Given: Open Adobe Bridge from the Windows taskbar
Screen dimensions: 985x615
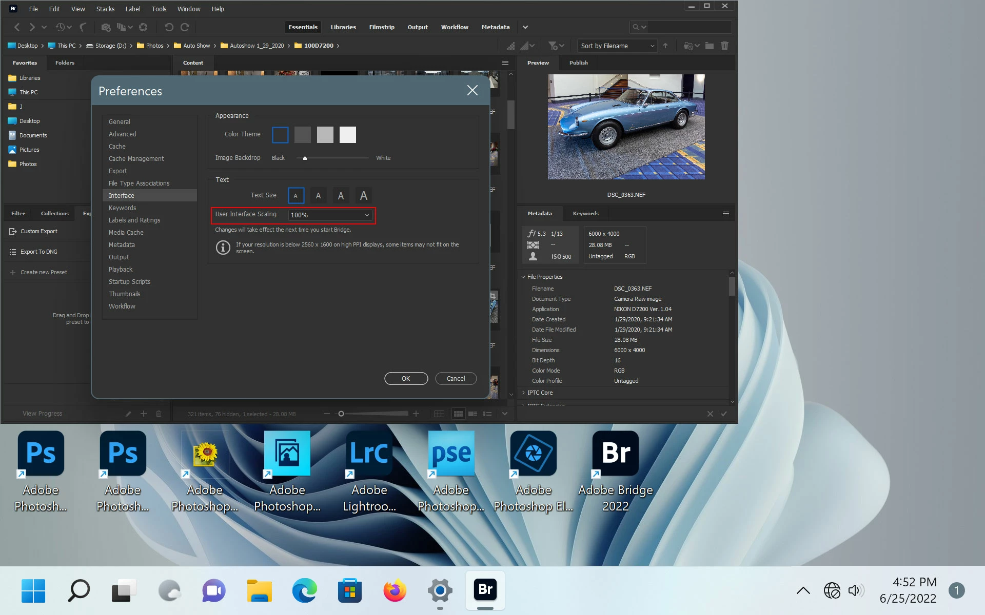Looking at the screenshot, I should click(485, 590).
